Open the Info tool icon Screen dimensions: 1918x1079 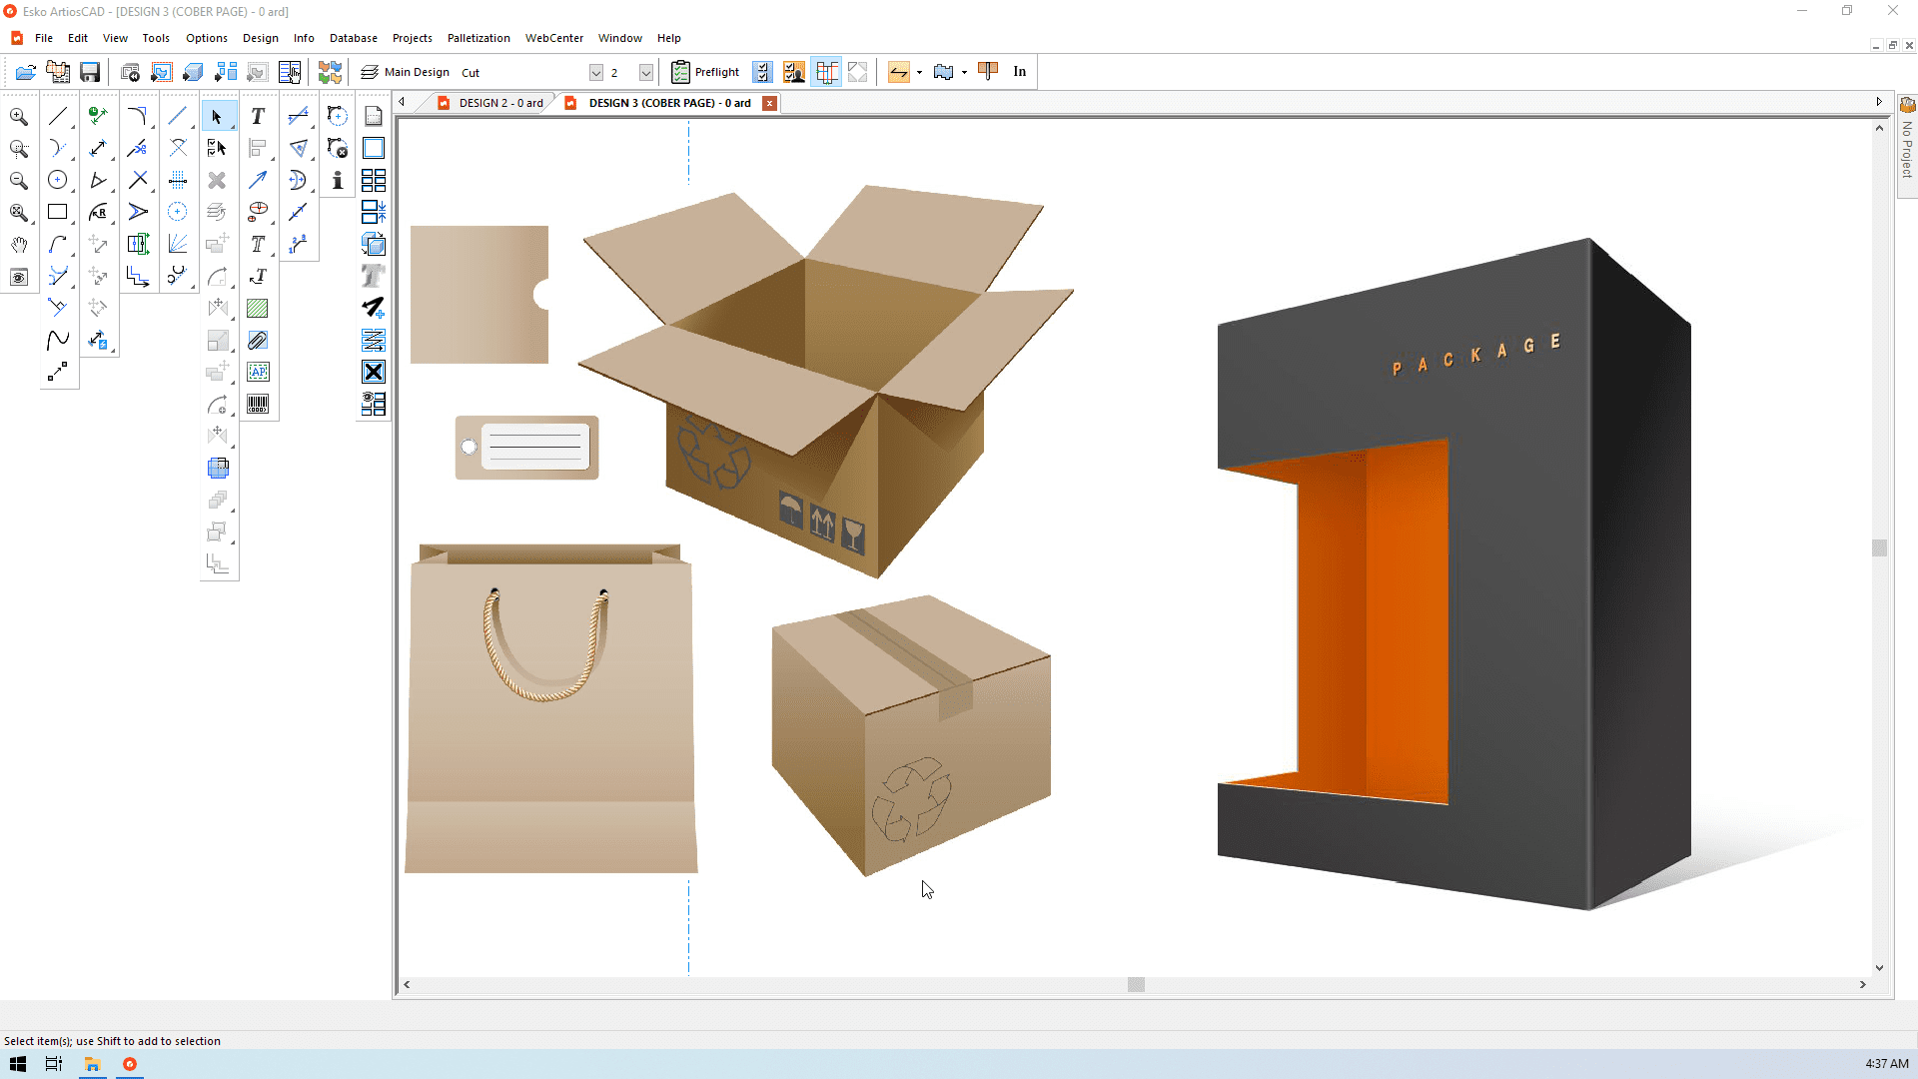point(338,180)
